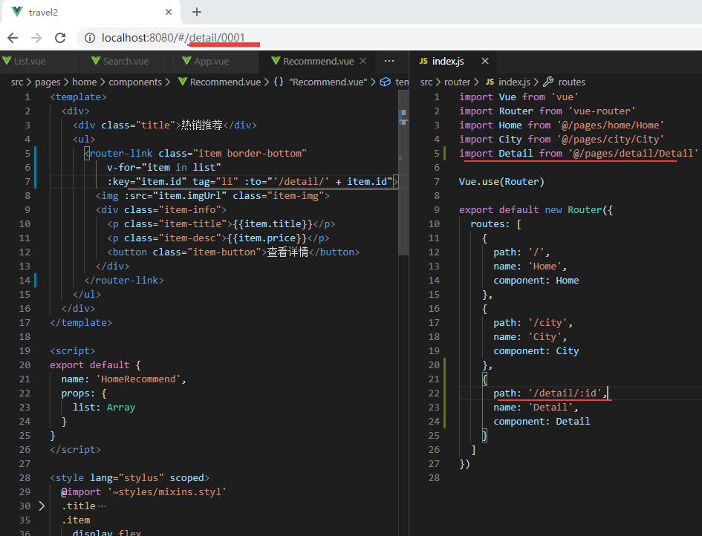Close the index.js editor tab
Screen dimensions: 702x536
point(484,61)
